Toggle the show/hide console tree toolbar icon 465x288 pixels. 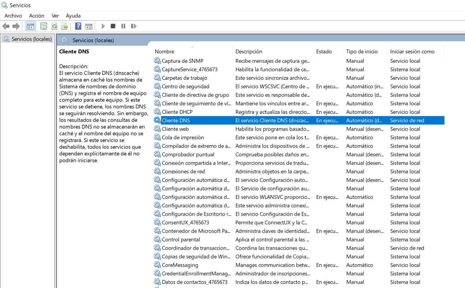click(x=30, y=26)
